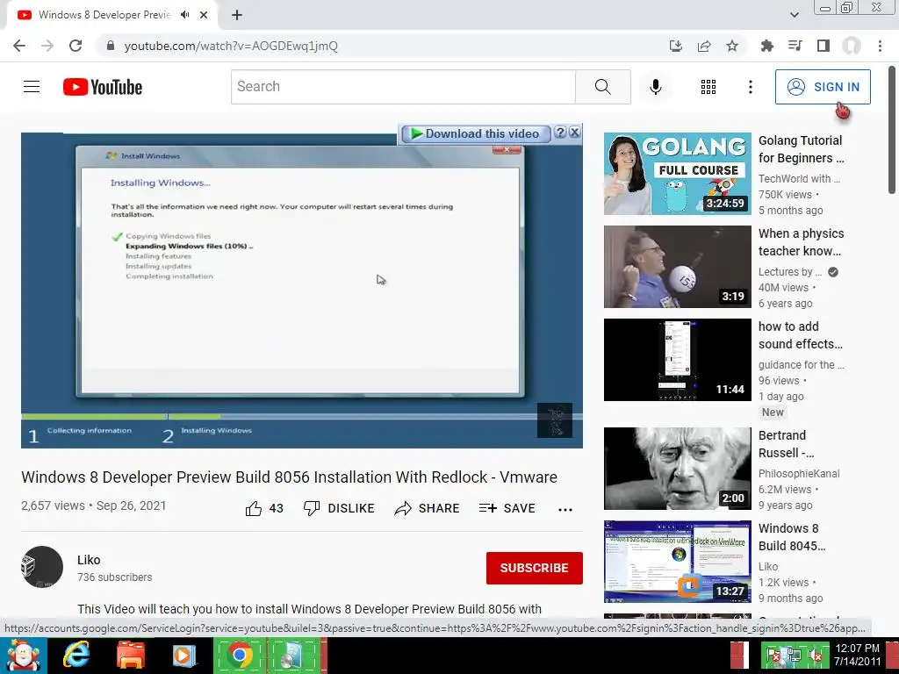Switch to Chrome on the taskbar

pyautogui.click(x=239, y=656)
